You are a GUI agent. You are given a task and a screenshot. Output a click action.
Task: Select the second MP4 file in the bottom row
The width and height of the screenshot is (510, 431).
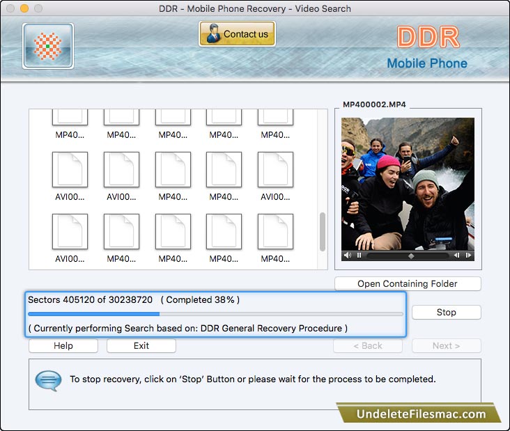(x=173, y=238)
